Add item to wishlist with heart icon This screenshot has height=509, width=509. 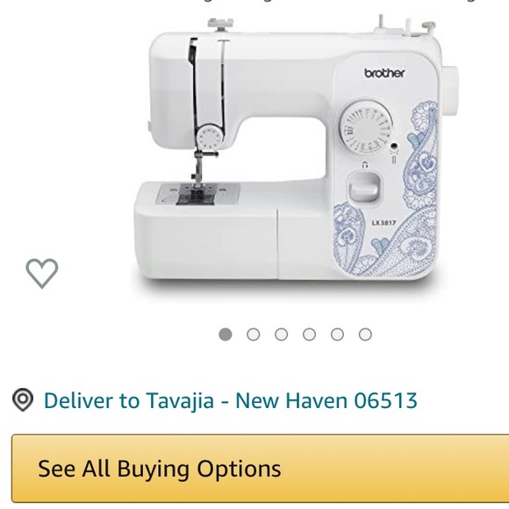[42, 273]
